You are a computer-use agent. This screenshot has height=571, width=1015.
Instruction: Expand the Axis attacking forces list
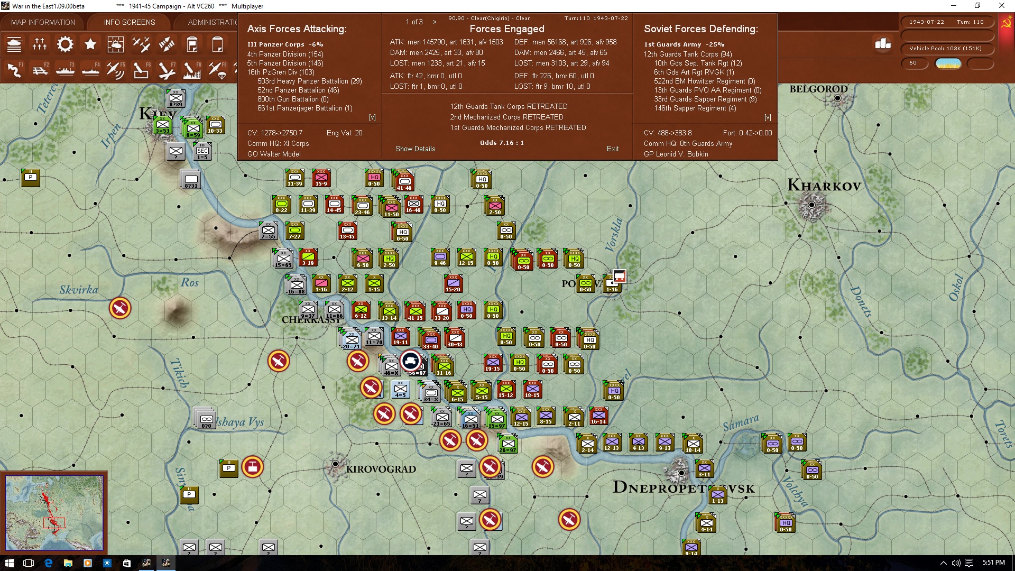[x=372, y=117]
